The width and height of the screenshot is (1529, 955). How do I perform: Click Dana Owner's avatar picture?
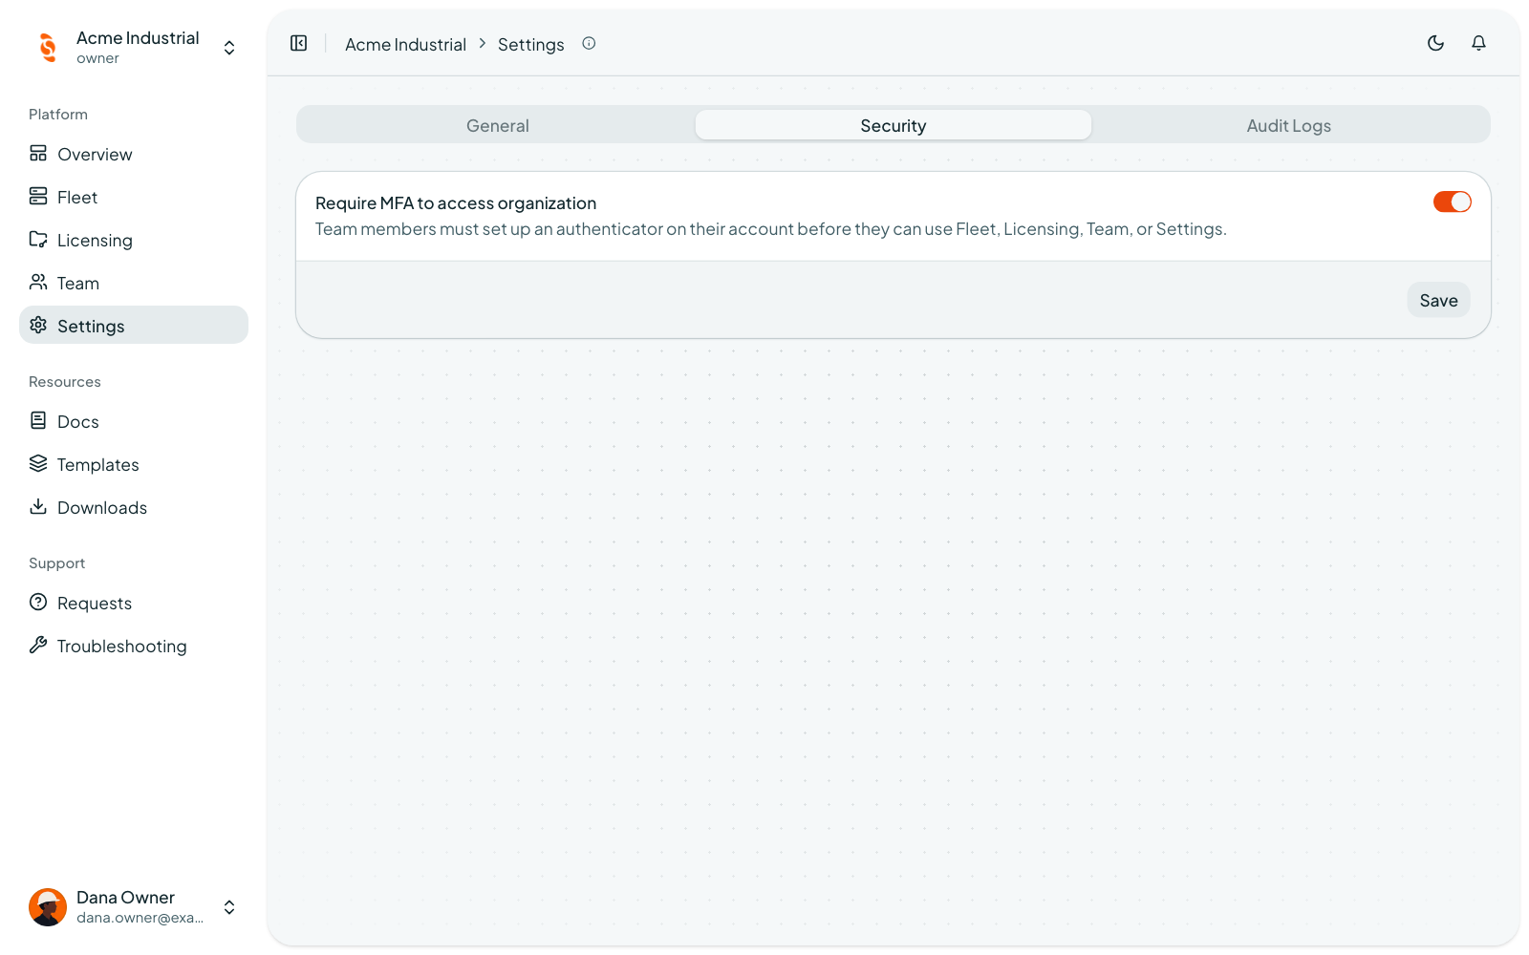point(48,907)
